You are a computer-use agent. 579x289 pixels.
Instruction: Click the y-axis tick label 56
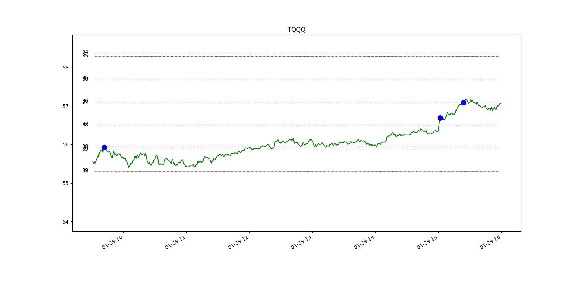tap(65, 144)
